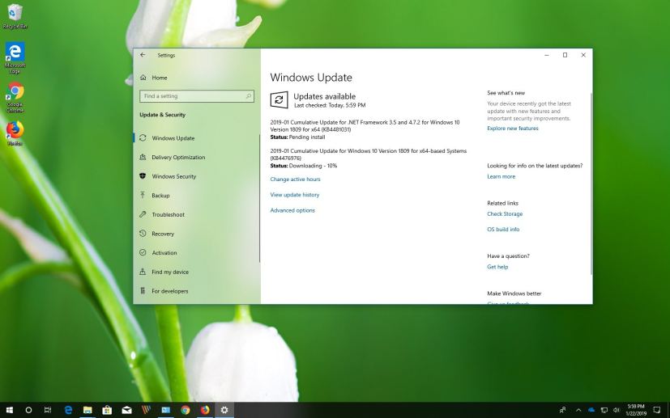Open the taskbar clock and date
Image resolution: width=670 pixels, height=418 pixels.
[x=636, y=410]
